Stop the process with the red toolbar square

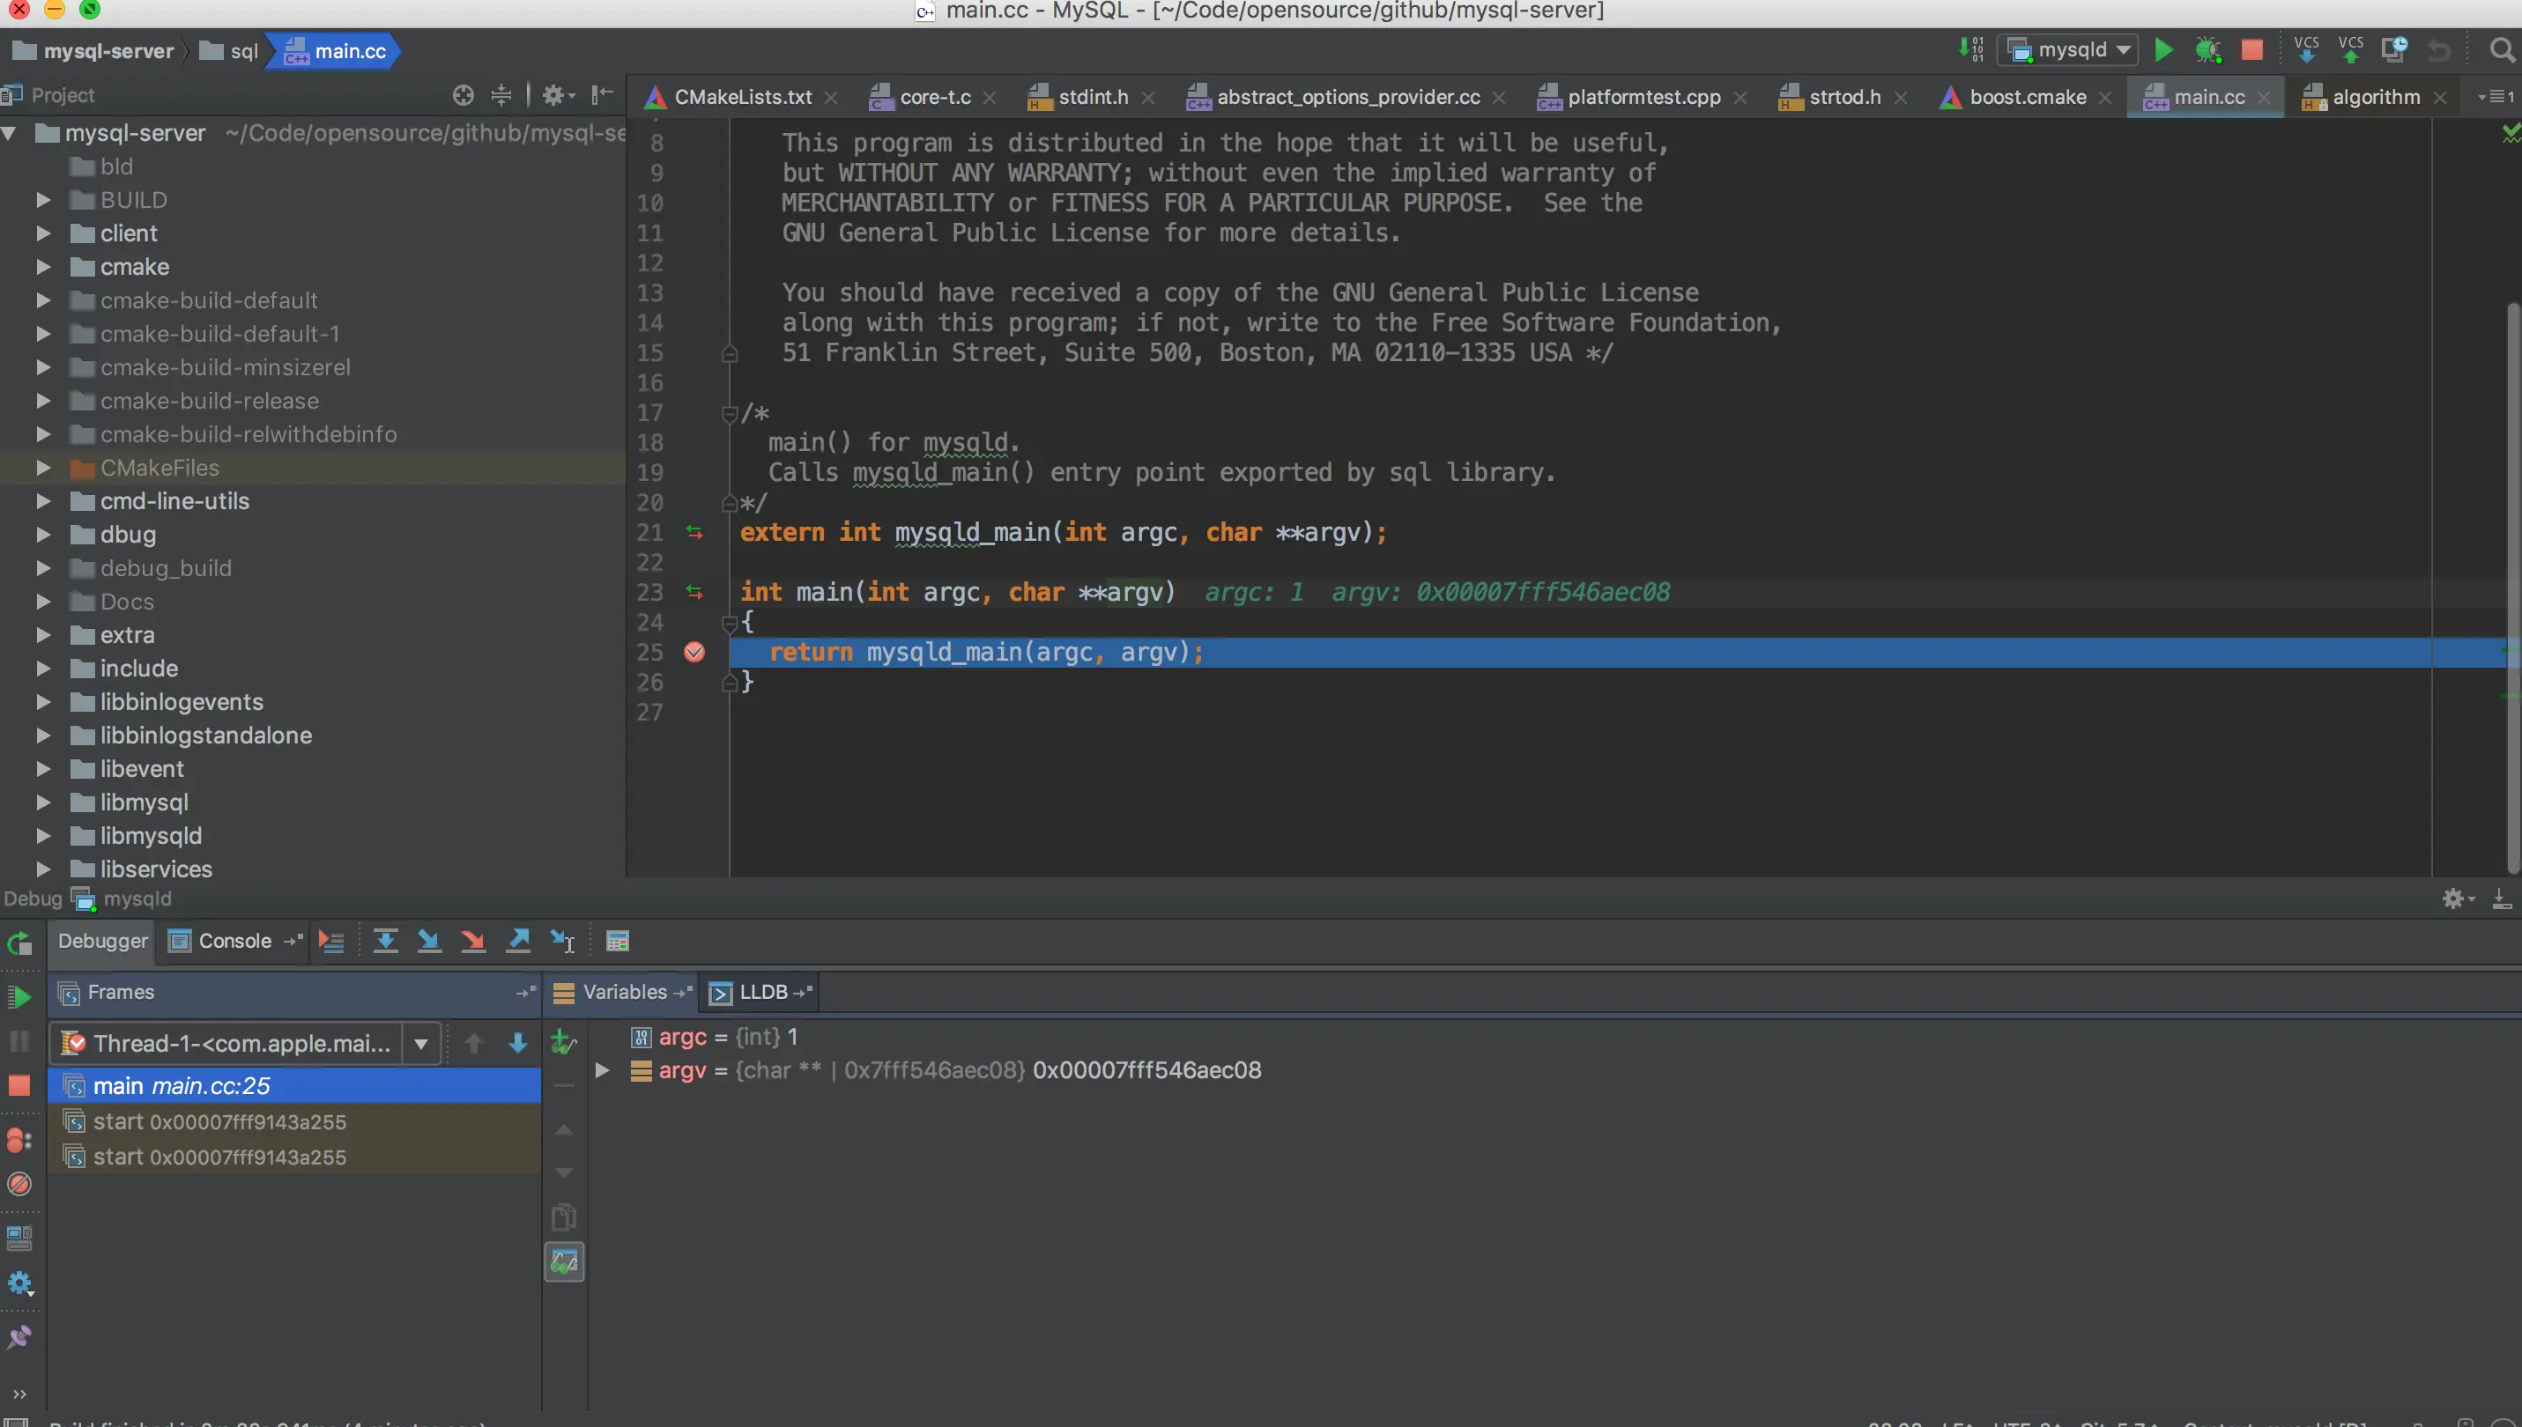2251,50
